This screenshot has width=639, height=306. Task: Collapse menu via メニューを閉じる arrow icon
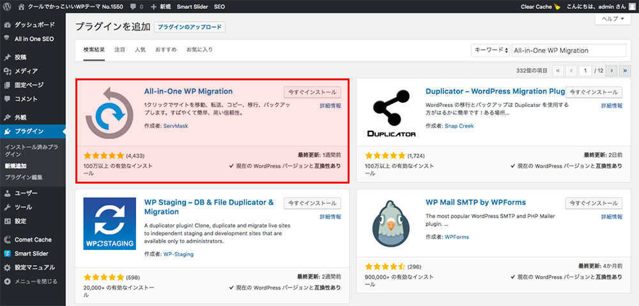pos(7,281)
